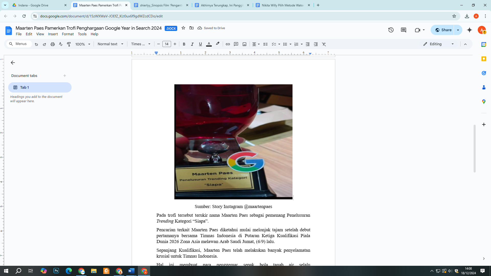
Task: Check the Saved to Drive status
Action: point(211,28)
